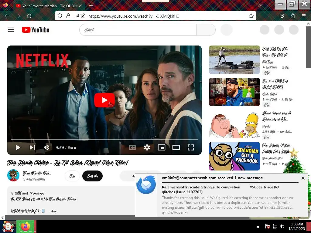Skip to the next video
Viewport: 311px width, 233px height.
click(32, 147)
